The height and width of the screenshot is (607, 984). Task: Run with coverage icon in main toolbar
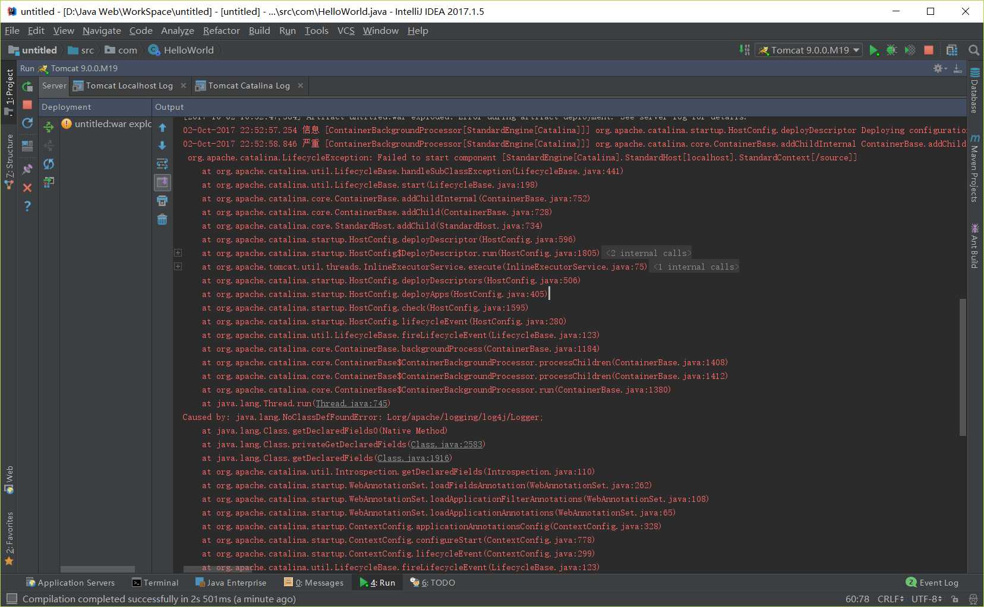pos(910,50)
